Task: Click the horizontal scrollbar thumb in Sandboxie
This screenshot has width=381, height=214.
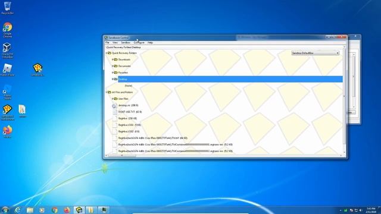Action: (121, 156)
